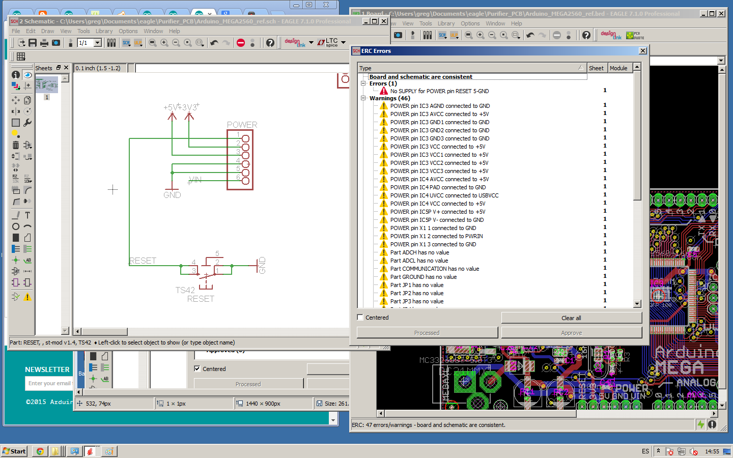Collapse the Warnings (46) group in ERC Errors
This screenshot has width=733, height=458.
(x=363, y=98)
